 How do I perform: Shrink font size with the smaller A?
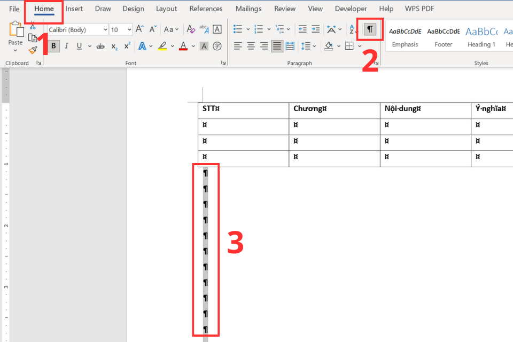pyautogui.click(x=153, y=29)
